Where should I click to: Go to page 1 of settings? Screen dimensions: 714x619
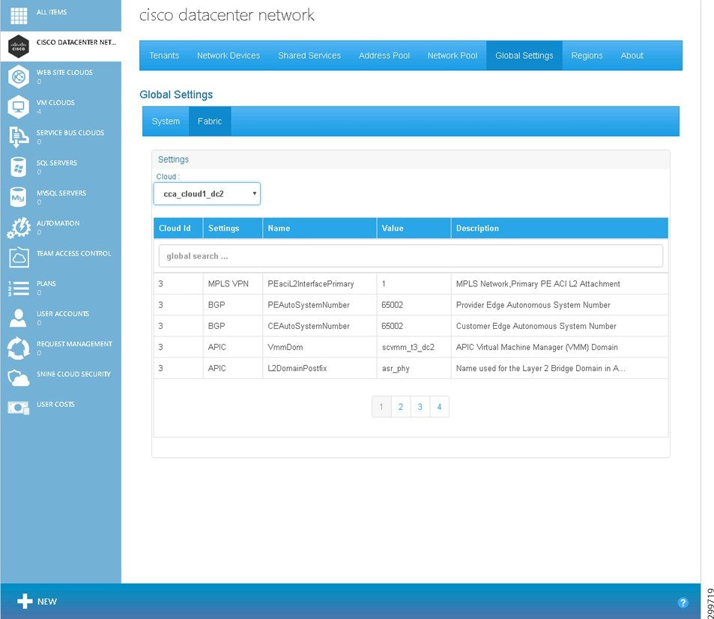(x=381, y=407)
